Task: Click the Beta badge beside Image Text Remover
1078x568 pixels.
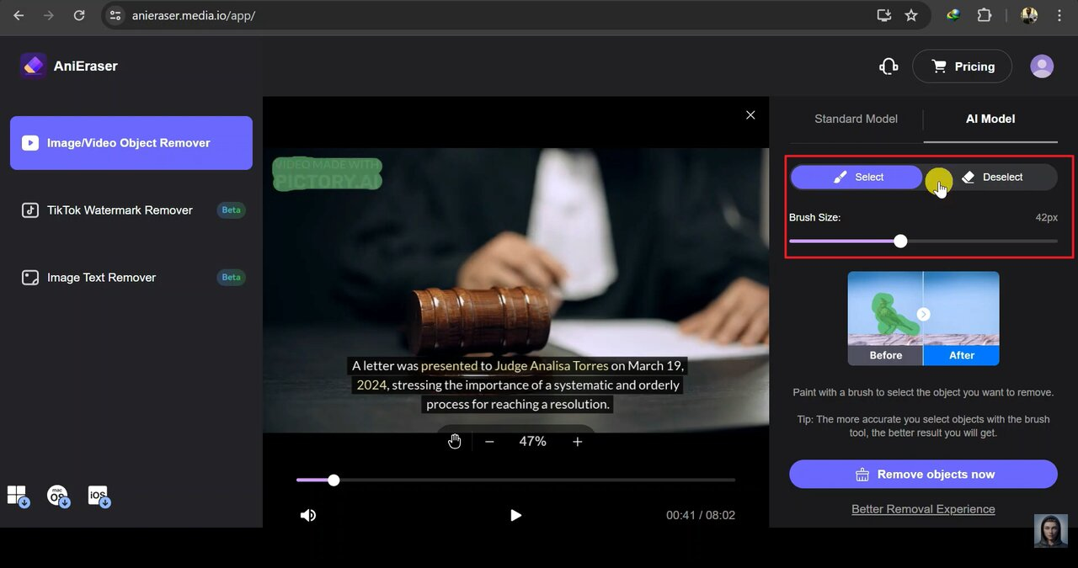Action: point(231,278)
